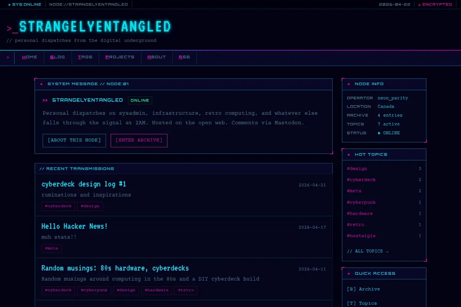Click the SYS:ONLINE status indicator
Image resolution: width=461 pixels, height=307 pixels.
pos(25,5)
